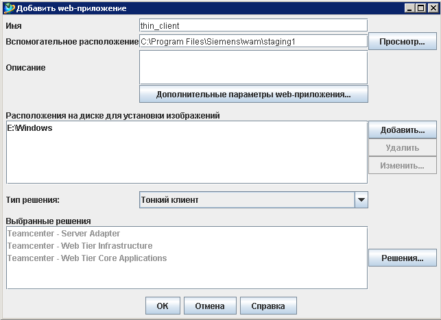Click the disabled Удалить button
The image size is (441, 320).
tap(403, 147)
